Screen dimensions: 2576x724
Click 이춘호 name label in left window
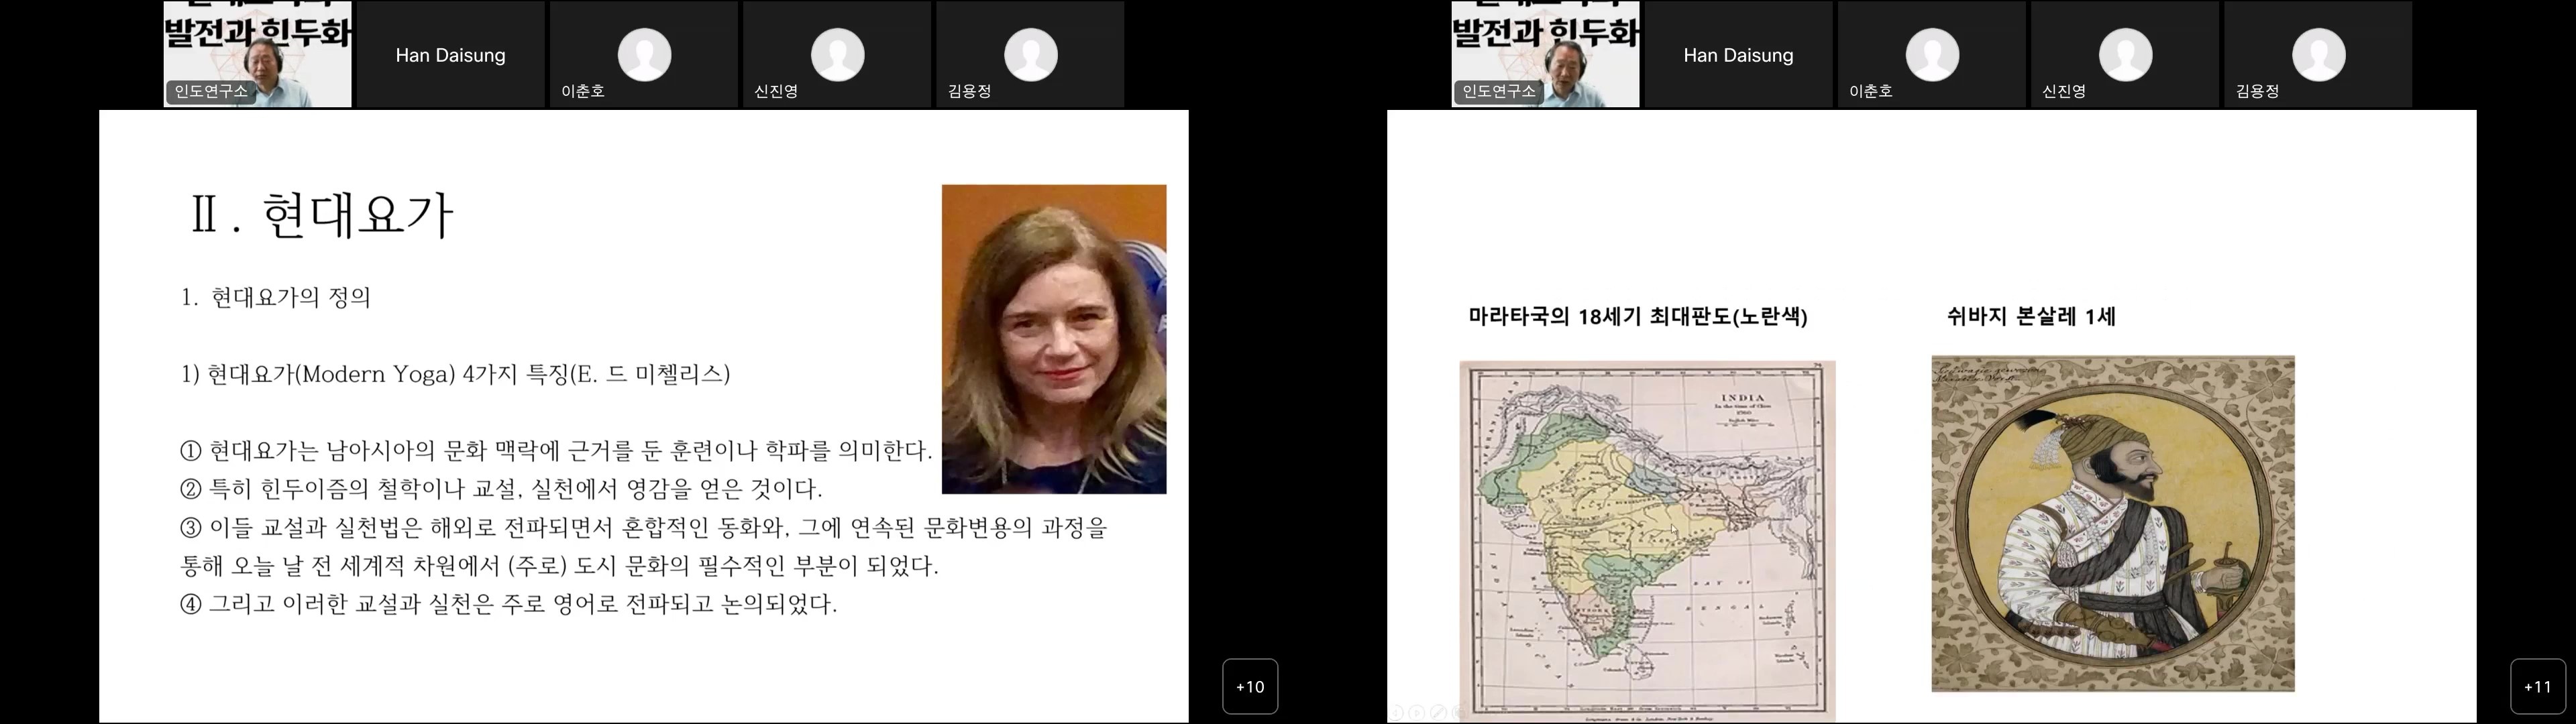tap(583, 91)
